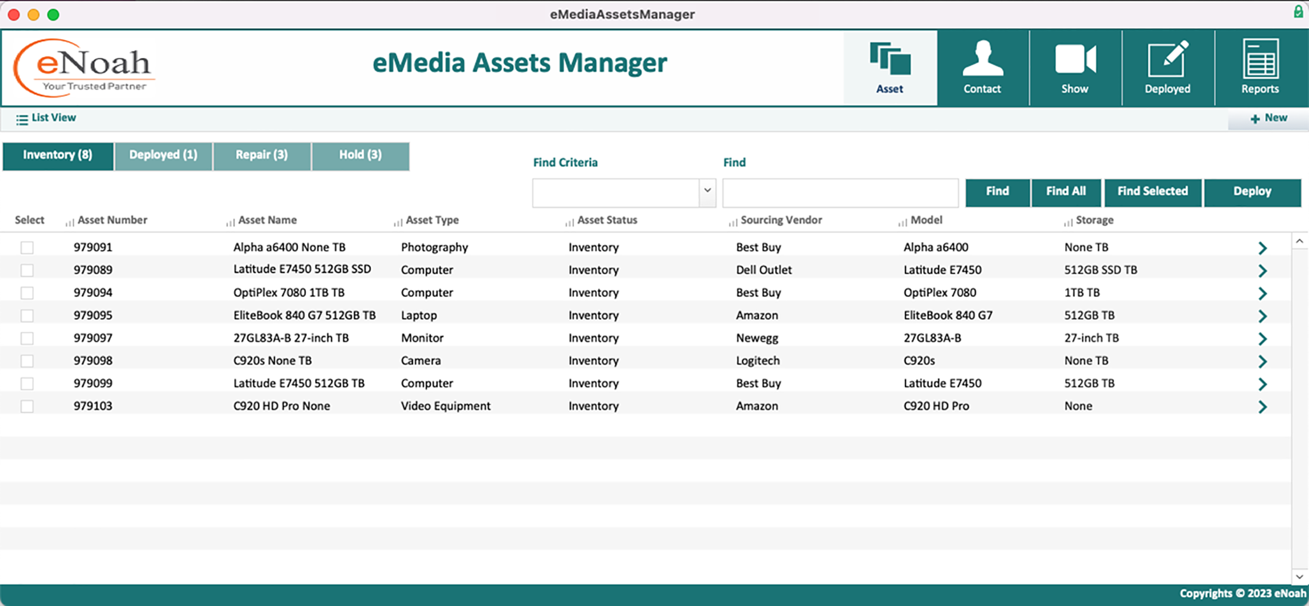Open details arrow for Alpha a6400 row

[x=1262, y=248]
